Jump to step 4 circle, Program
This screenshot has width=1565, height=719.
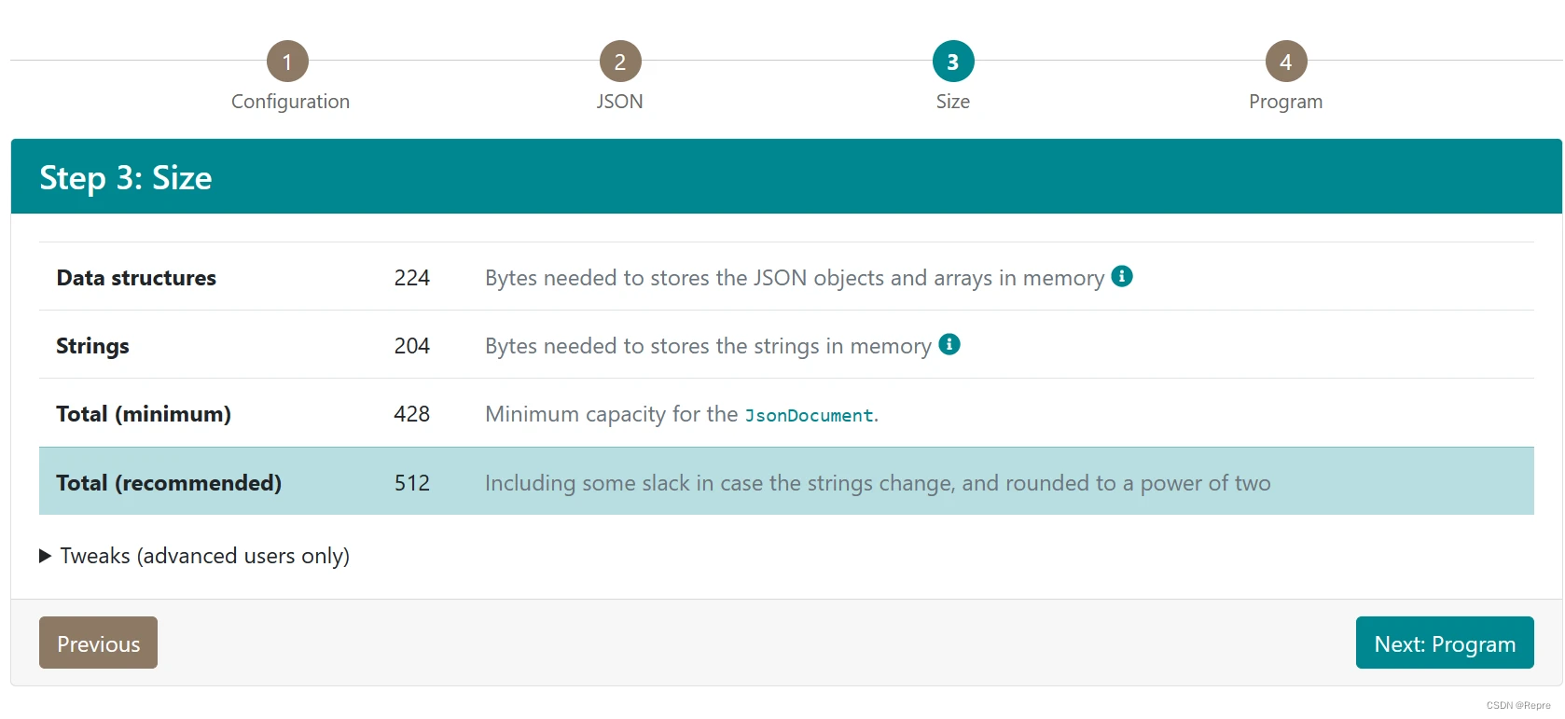1286,62
